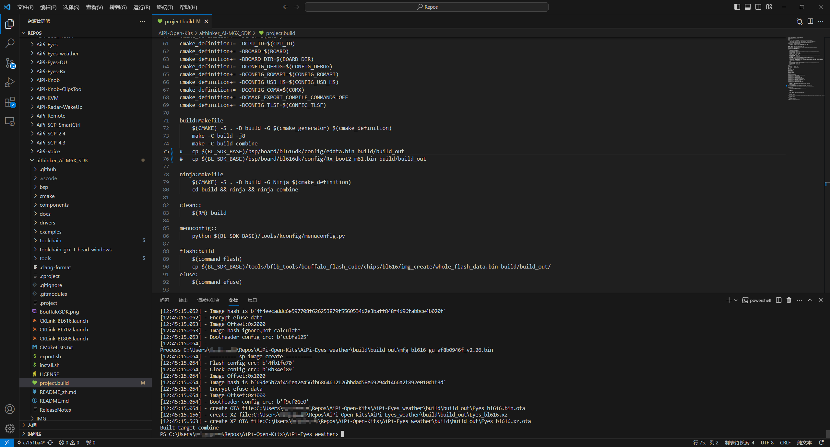The height and width of the screenshot is (447, 830).
Task: Click the open changes icon in editor toolbar
Action: coord(800,21)
